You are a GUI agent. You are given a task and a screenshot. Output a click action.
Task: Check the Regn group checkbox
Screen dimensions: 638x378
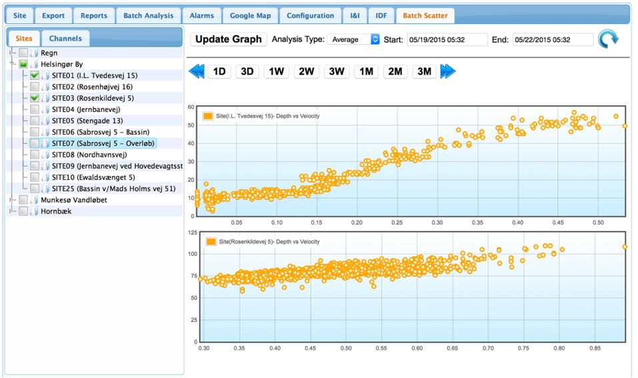tap(23, 53)
